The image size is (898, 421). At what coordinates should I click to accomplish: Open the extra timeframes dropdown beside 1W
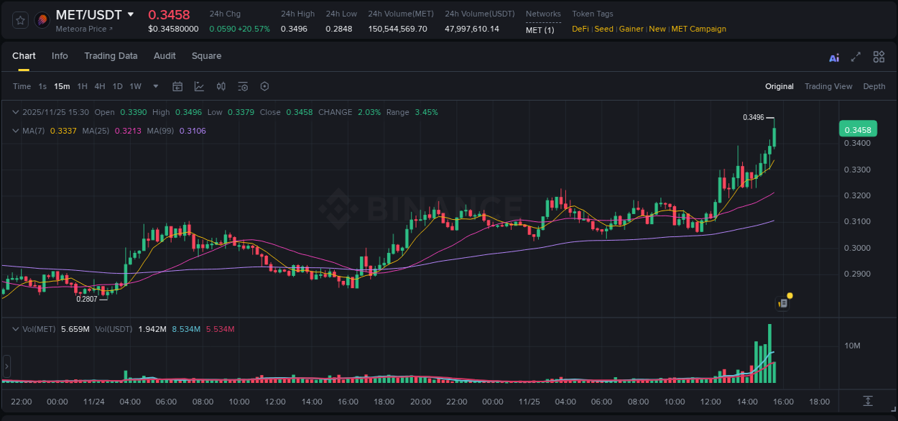154,86
